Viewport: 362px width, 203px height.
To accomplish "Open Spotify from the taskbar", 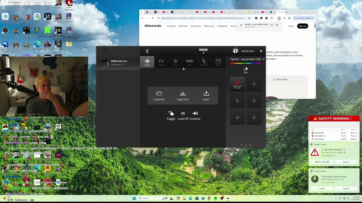I will pos(216,198).
